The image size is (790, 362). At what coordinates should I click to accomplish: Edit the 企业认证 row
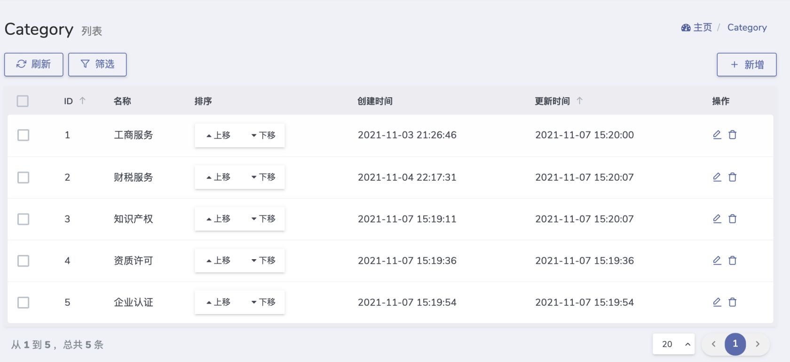[717, 302]
